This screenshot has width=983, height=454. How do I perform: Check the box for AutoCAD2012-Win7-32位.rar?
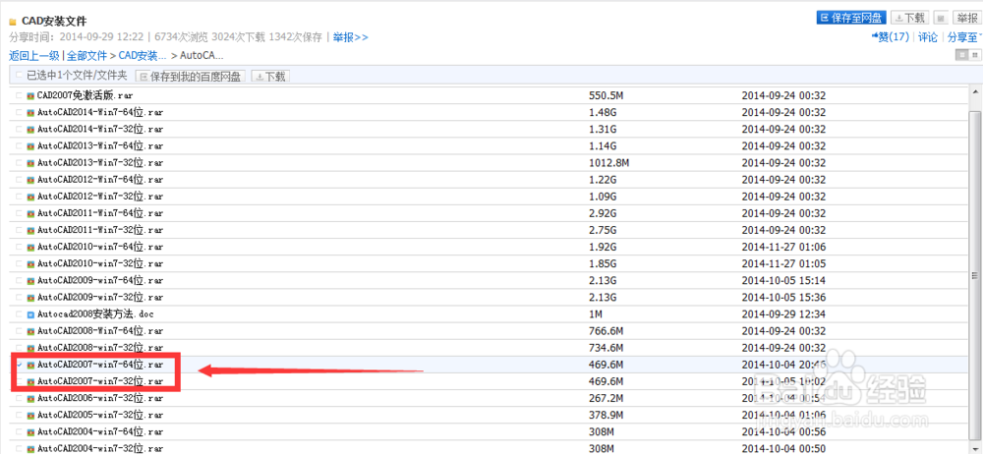tap(19, 197)
